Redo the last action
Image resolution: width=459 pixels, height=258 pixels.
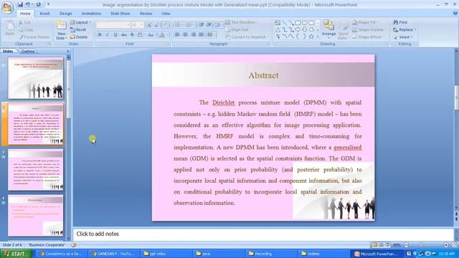(x=38, y=5)
